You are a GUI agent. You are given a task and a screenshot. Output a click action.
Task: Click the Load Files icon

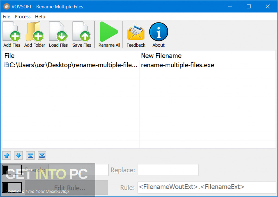pos(58,34)
